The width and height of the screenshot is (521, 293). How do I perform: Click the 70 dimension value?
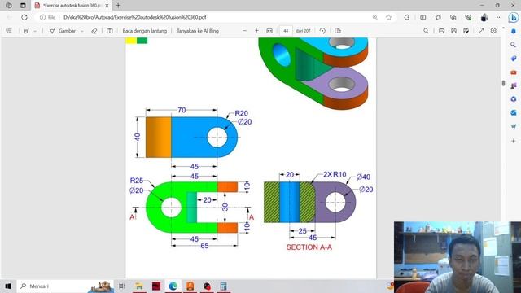pyautogui.click(x=182, y=110)
